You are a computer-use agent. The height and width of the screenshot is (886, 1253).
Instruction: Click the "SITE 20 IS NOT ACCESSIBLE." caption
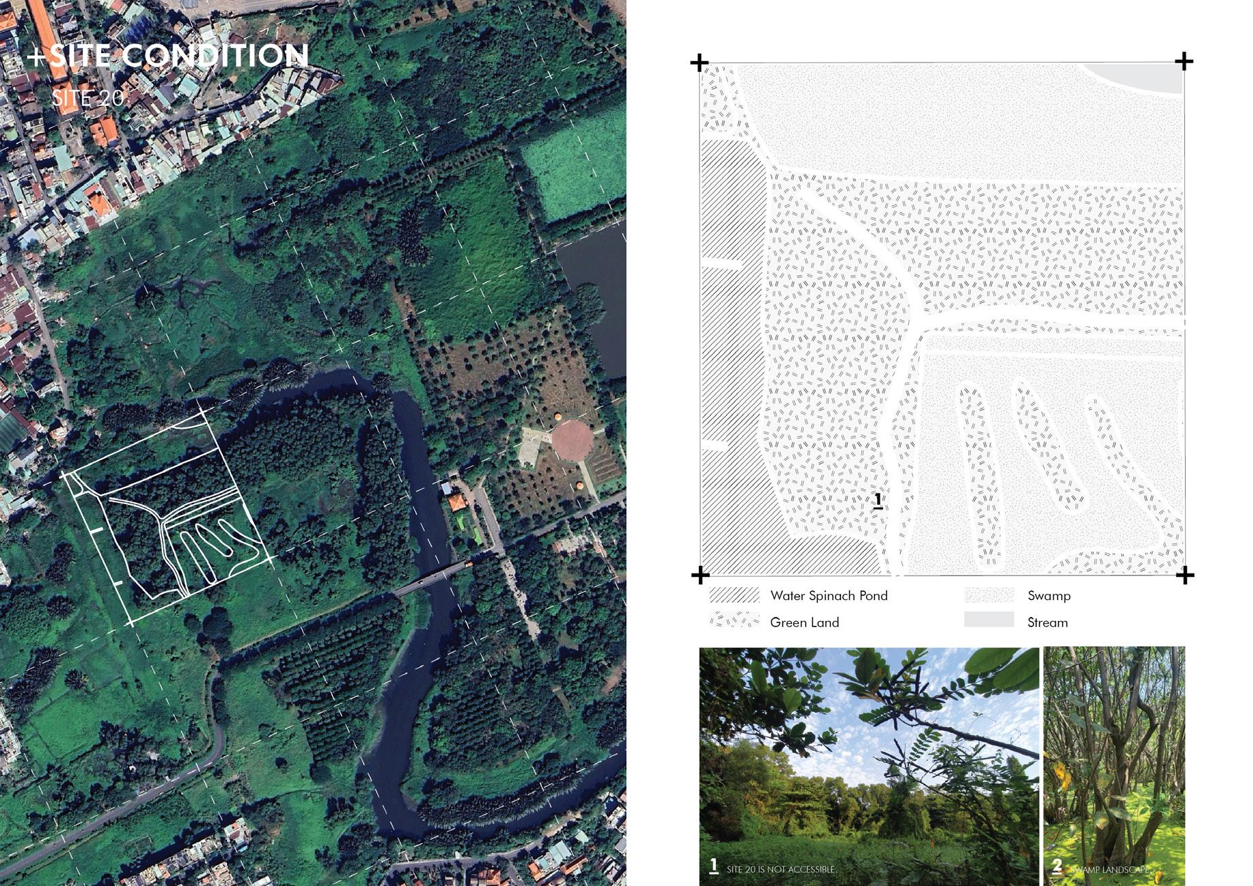click(782, 869)
